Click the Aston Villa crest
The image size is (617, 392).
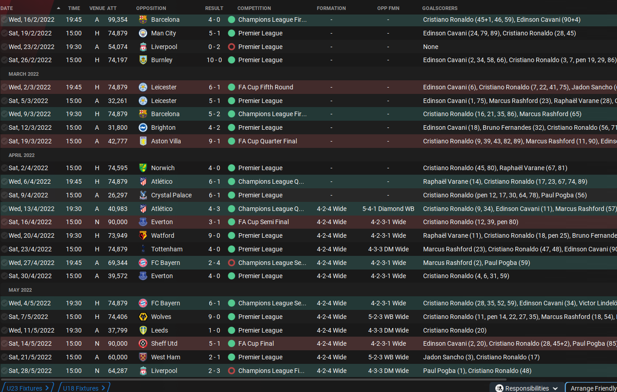pos(143,141)
